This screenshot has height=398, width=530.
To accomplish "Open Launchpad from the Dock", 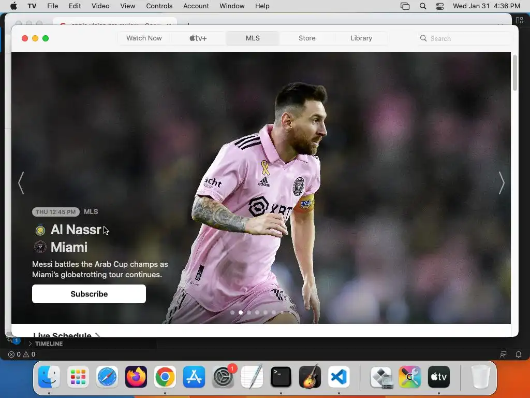I will (x=78, y=377).
